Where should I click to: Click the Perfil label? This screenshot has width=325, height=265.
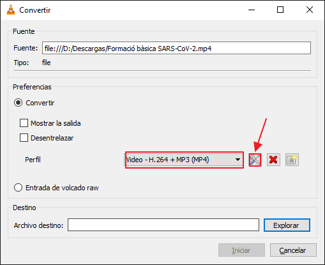(33, 160)
